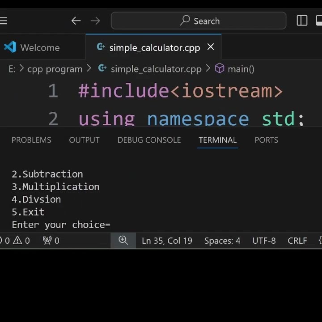Change indentation via Spaces: 4

tap(222, 241)
